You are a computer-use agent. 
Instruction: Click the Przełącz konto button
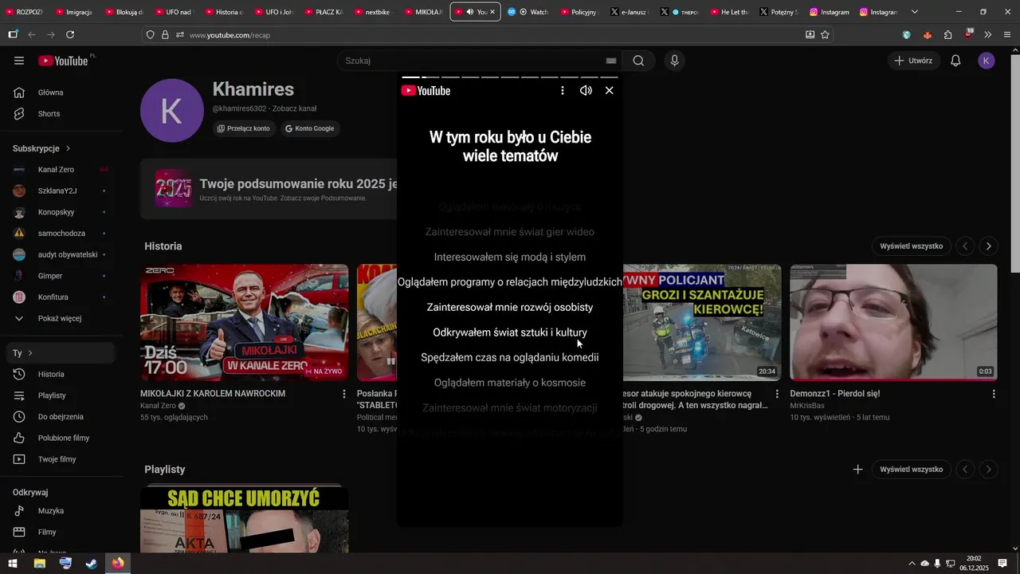(x=244, y=128)
